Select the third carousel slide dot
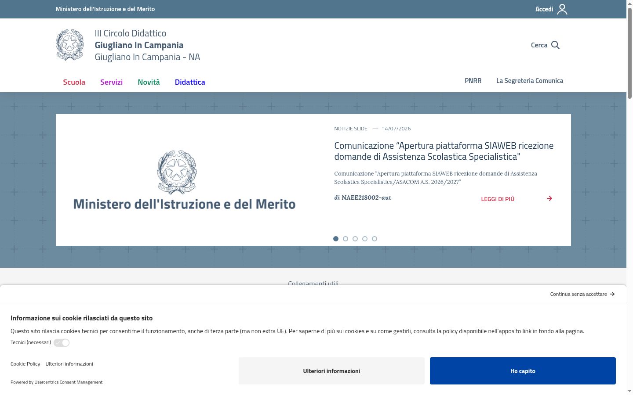This screenshot has height=395, width=633. tap(355, 239)
